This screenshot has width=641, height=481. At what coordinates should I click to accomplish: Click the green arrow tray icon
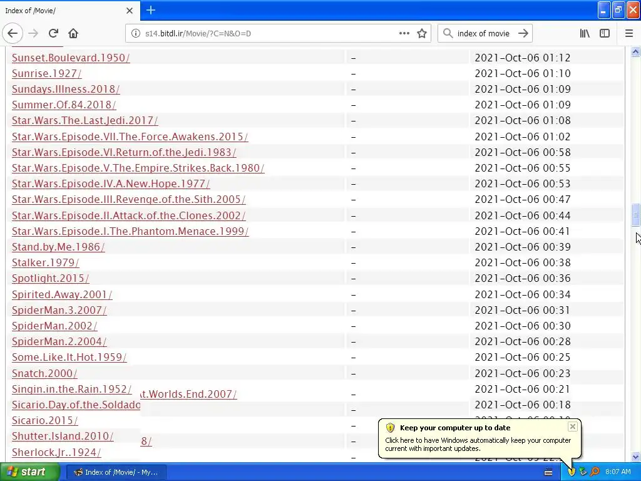click(583, 472)
